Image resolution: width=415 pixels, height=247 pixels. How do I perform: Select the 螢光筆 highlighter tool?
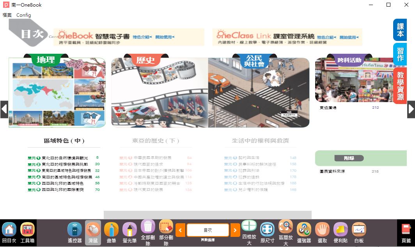pyautogui.click(x=129, y=233)
